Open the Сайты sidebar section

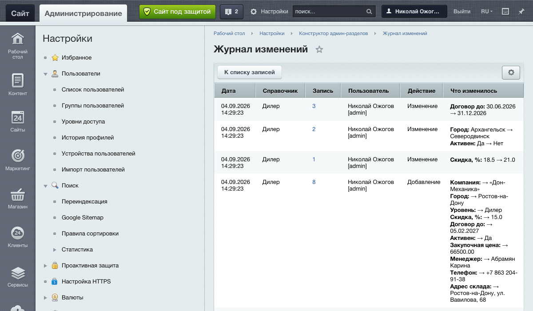click(17, 121)
